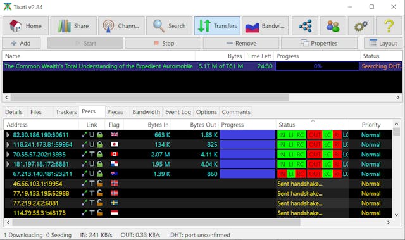Open the Layout options
The image size is (405, 240).
383,43
